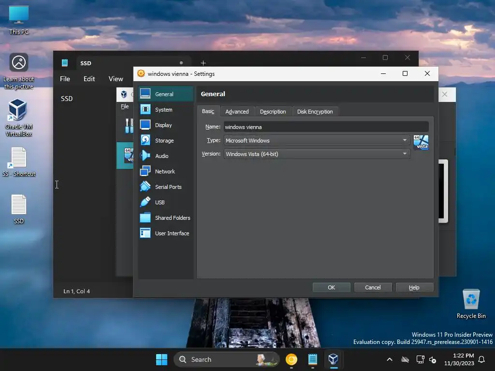Click OK to save settings
The height and width of the screenshot is (371, 495).
[331, 287]
